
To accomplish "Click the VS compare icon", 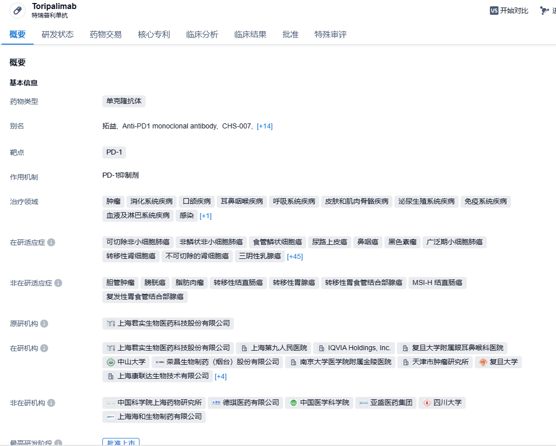I will coord(494,11).
